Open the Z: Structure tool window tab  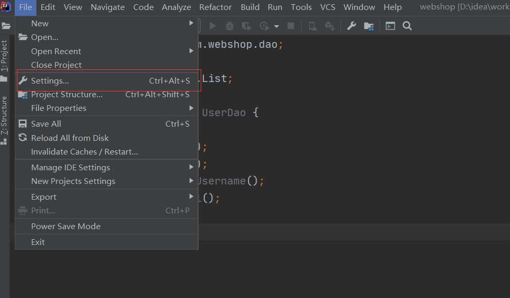coord(4,116)
